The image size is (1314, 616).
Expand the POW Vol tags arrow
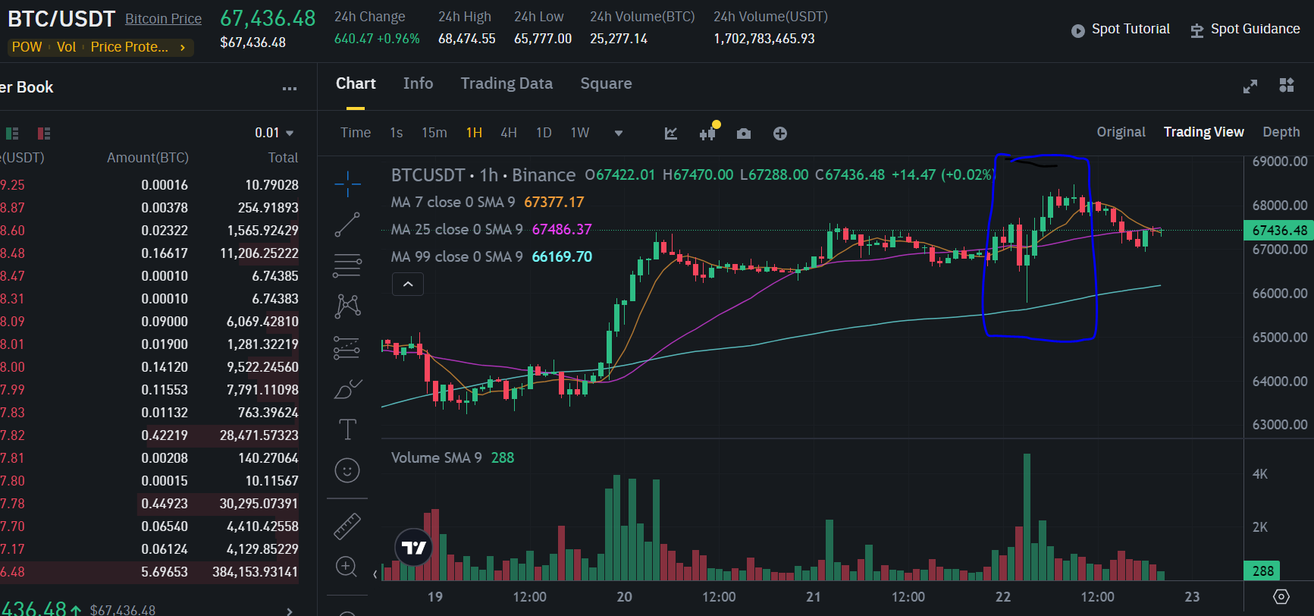183,48
